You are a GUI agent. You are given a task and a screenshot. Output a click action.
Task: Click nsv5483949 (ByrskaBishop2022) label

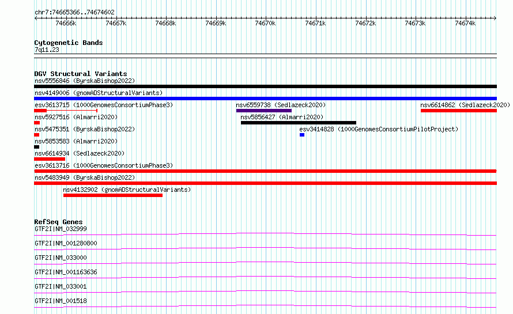point(85,177)
